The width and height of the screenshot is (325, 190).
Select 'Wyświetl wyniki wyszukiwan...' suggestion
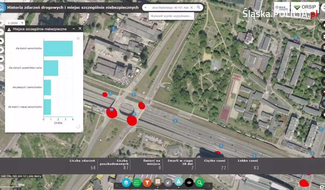pyautogui.click(x=171, y=16)
